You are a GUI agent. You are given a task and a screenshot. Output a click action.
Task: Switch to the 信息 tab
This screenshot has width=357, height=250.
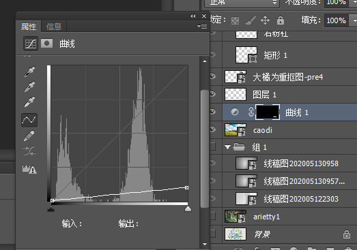pos(54,27)
